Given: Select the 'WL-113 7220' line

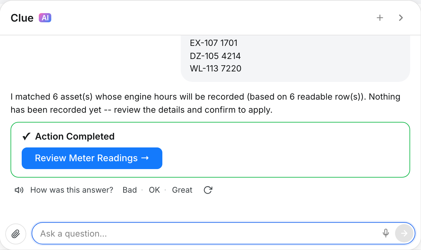Looking at the screenshot, I should [x=216, y=68].
